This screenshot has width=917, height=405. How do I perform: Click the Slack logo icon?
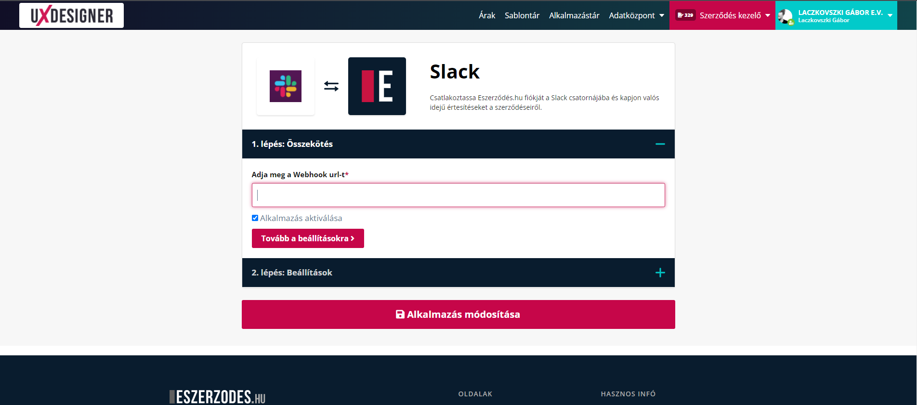click(286, 86)
